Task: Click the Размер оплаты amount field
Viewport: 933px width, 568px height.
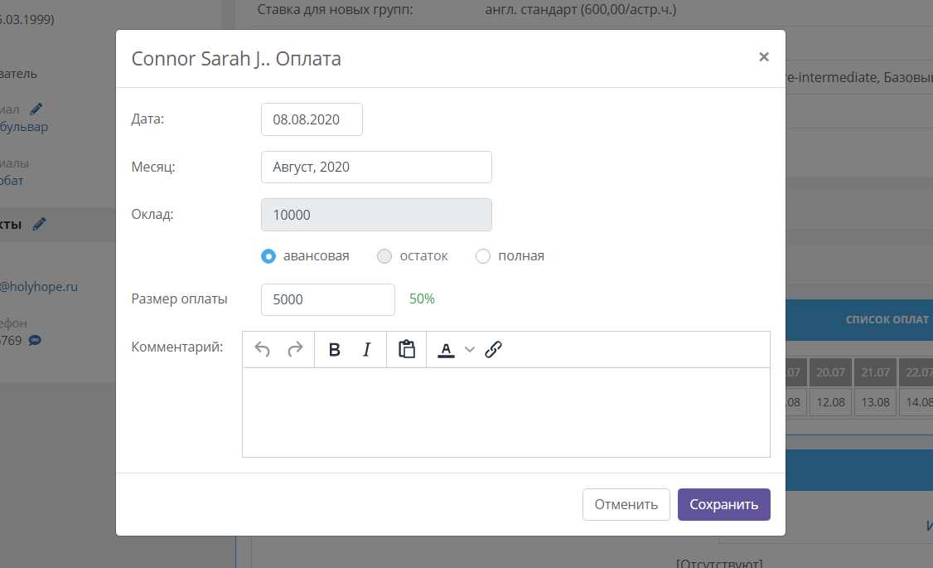Action: click(328, 299)
